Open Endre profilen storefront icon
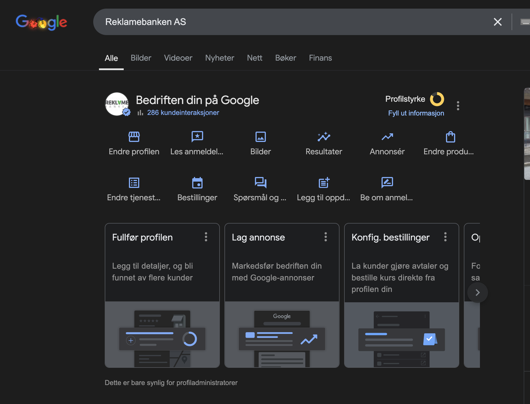 pos(134,137)
